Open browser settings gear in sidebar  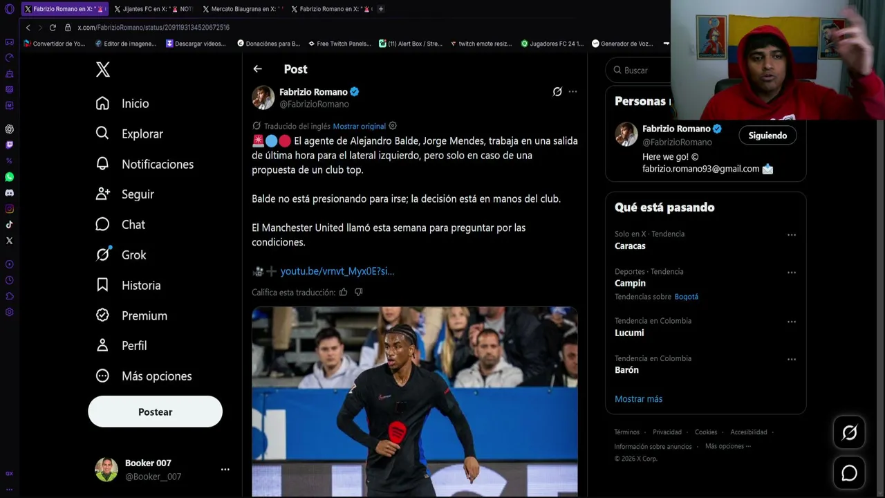point(9,312)
